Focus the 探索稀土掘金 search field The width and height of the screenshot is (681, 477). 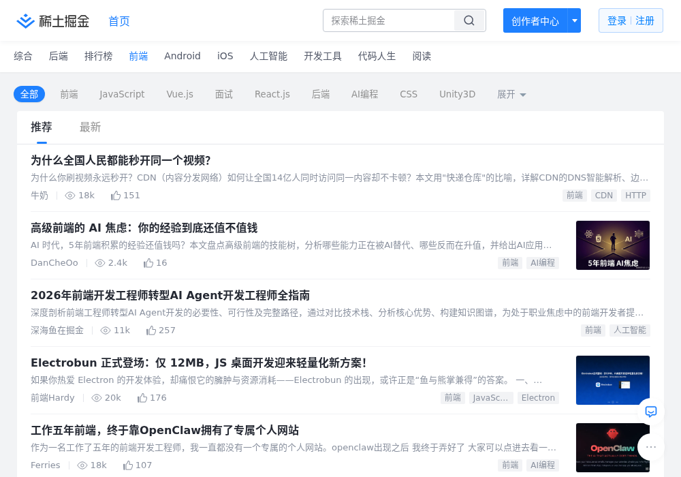(x=389, y=20)
